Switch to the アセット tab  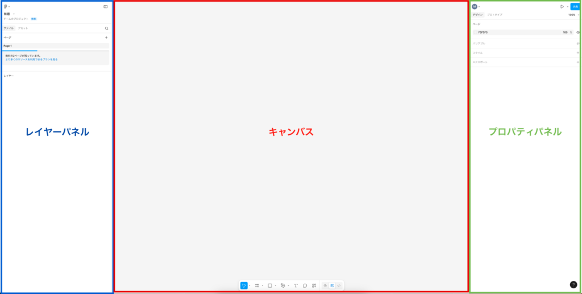(23, 28)
